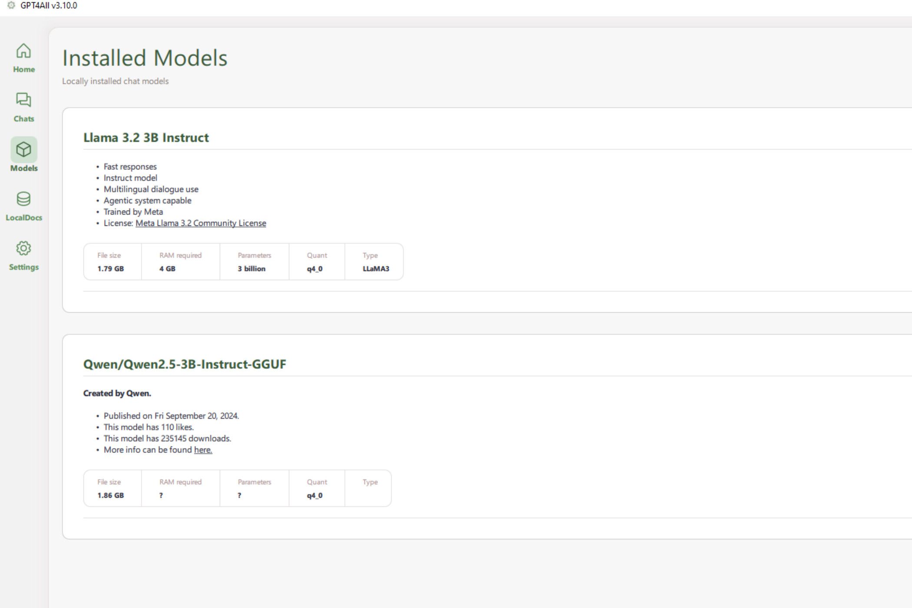
Task: Click the "Trained by Meta" bullet
Action: (133, 212)
